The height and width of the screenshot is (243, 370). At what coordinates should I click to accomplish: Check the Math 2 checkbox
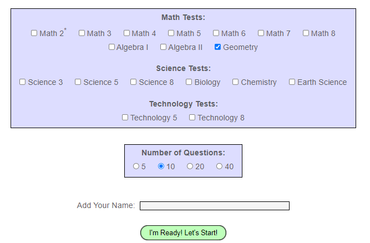click(34, 33)
